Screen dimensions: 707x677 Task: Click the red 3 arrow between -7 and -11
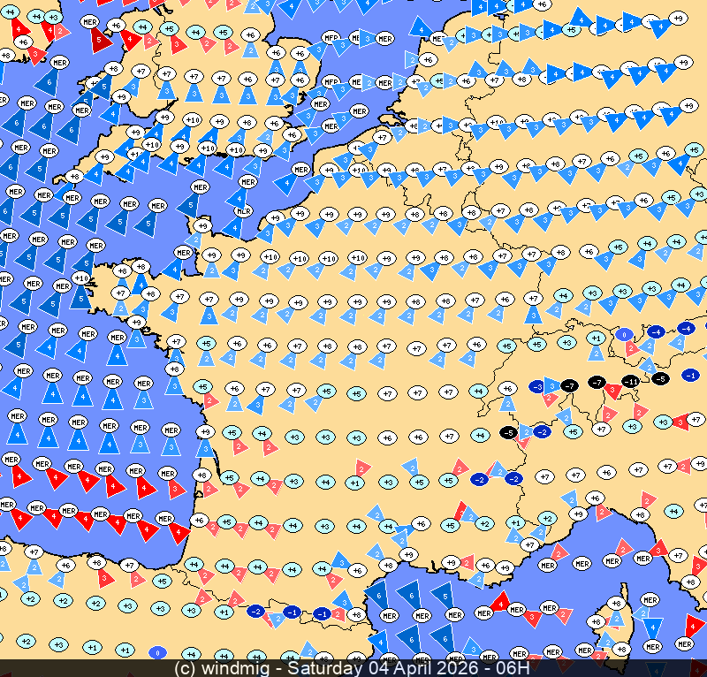[613, 388]
